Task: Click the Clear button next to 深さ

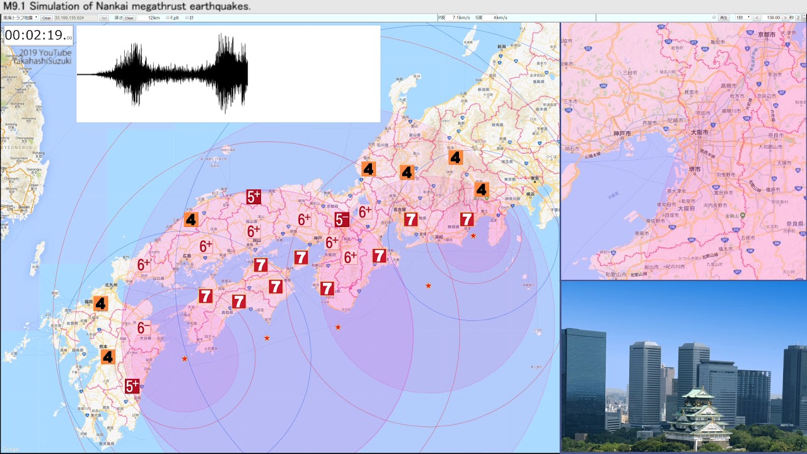Action: (129, 18)
